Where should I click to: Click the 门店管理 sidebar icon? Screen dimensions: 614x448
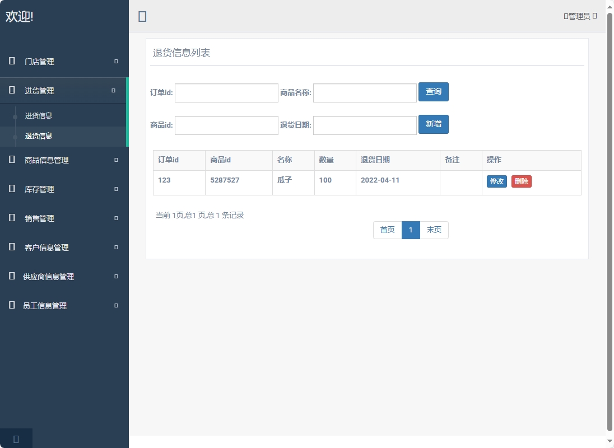(11, 62)
